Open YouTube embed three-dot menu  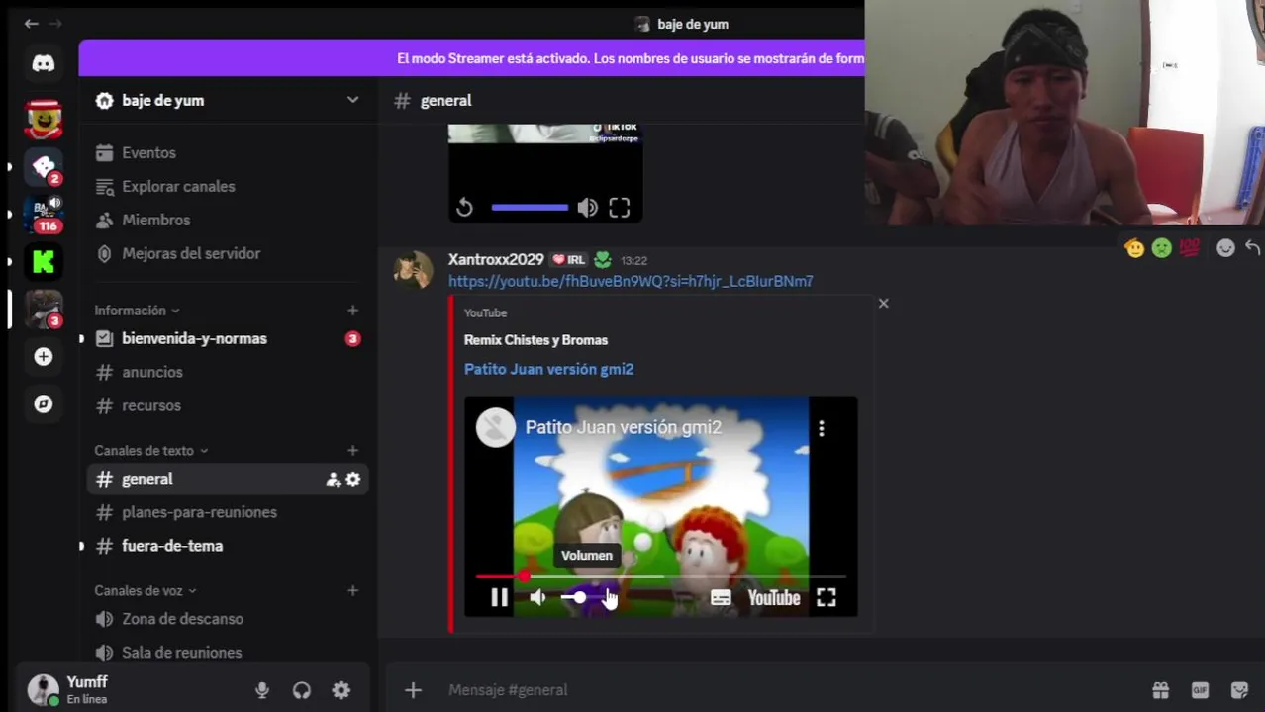[821, 428]
